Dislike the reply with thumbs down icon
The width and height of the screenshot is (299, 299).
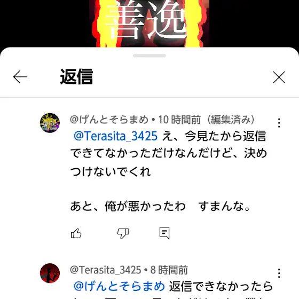point(123,233)
